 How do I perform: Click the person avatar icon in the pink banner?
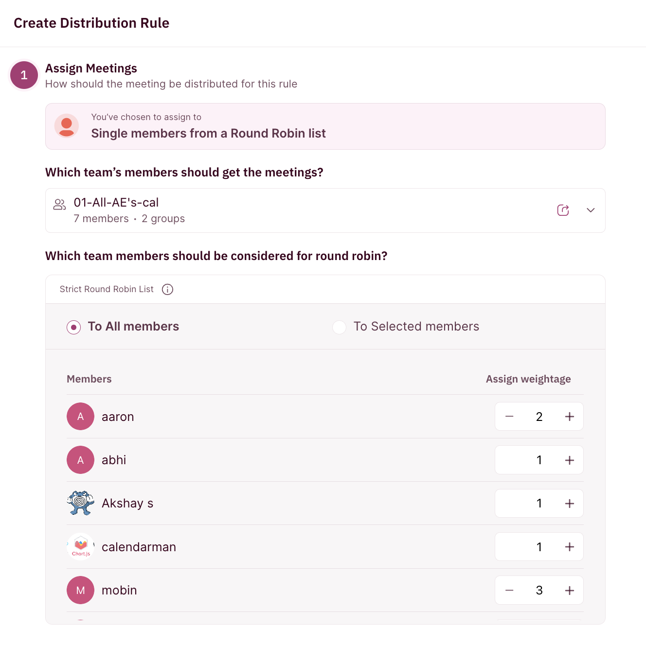click(67, 126)
